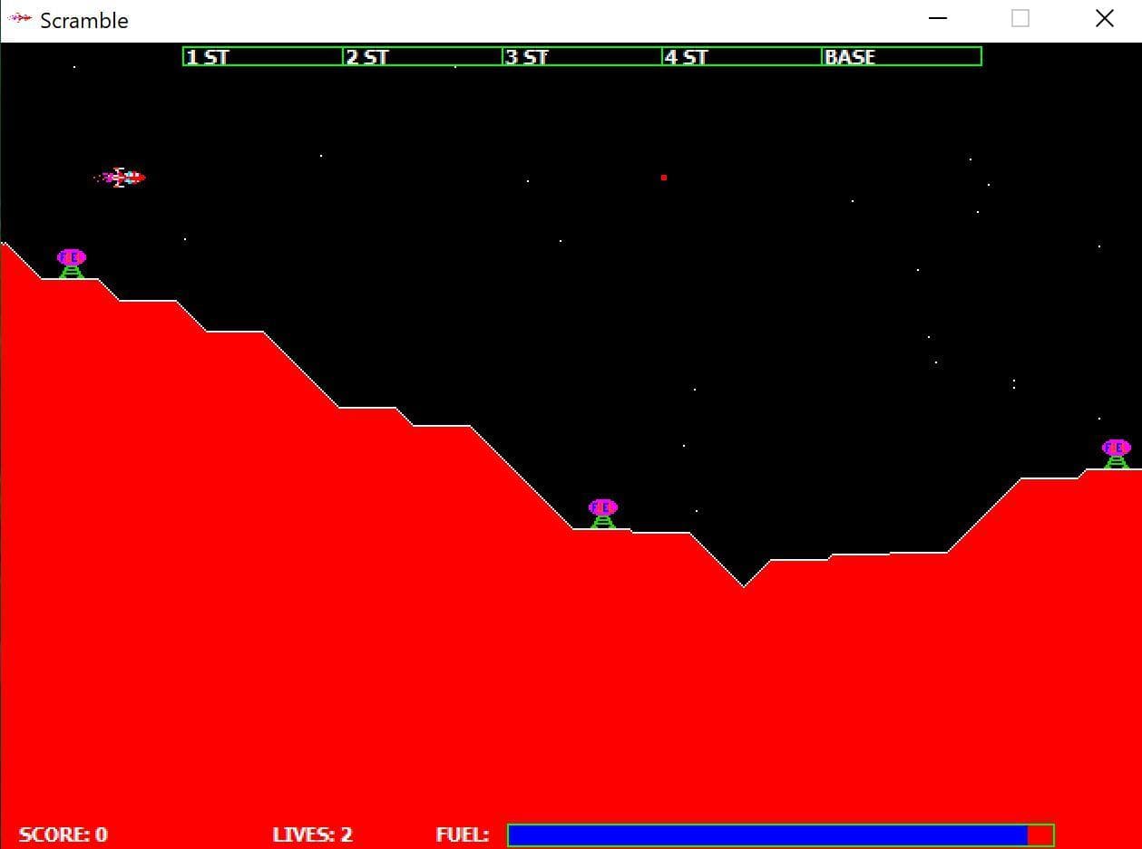
Task: Click the LIVES: 2 readout
Action: point(312,835)
